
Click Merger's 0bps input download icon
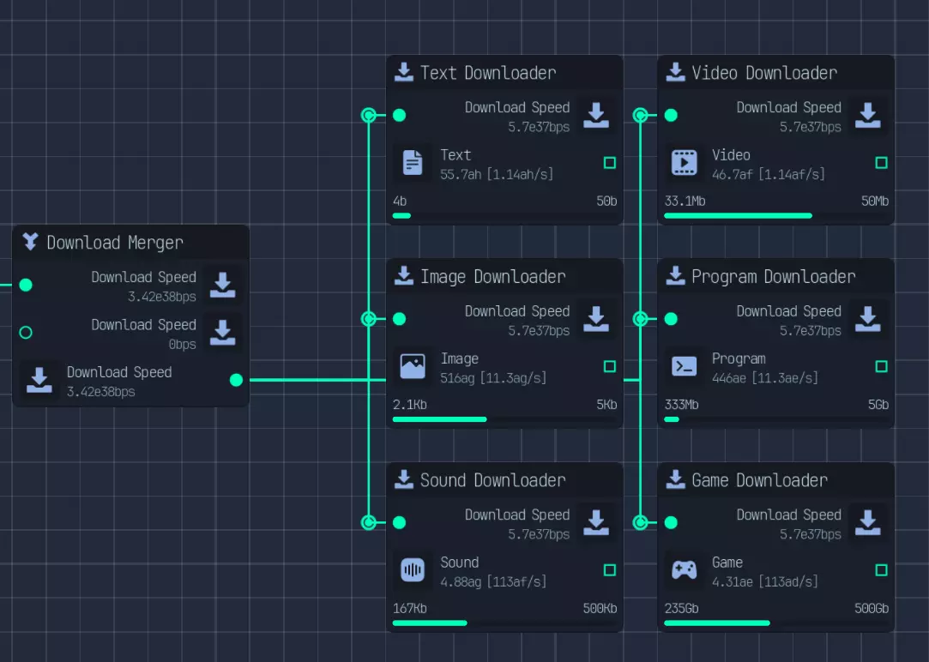coord(223,333)
